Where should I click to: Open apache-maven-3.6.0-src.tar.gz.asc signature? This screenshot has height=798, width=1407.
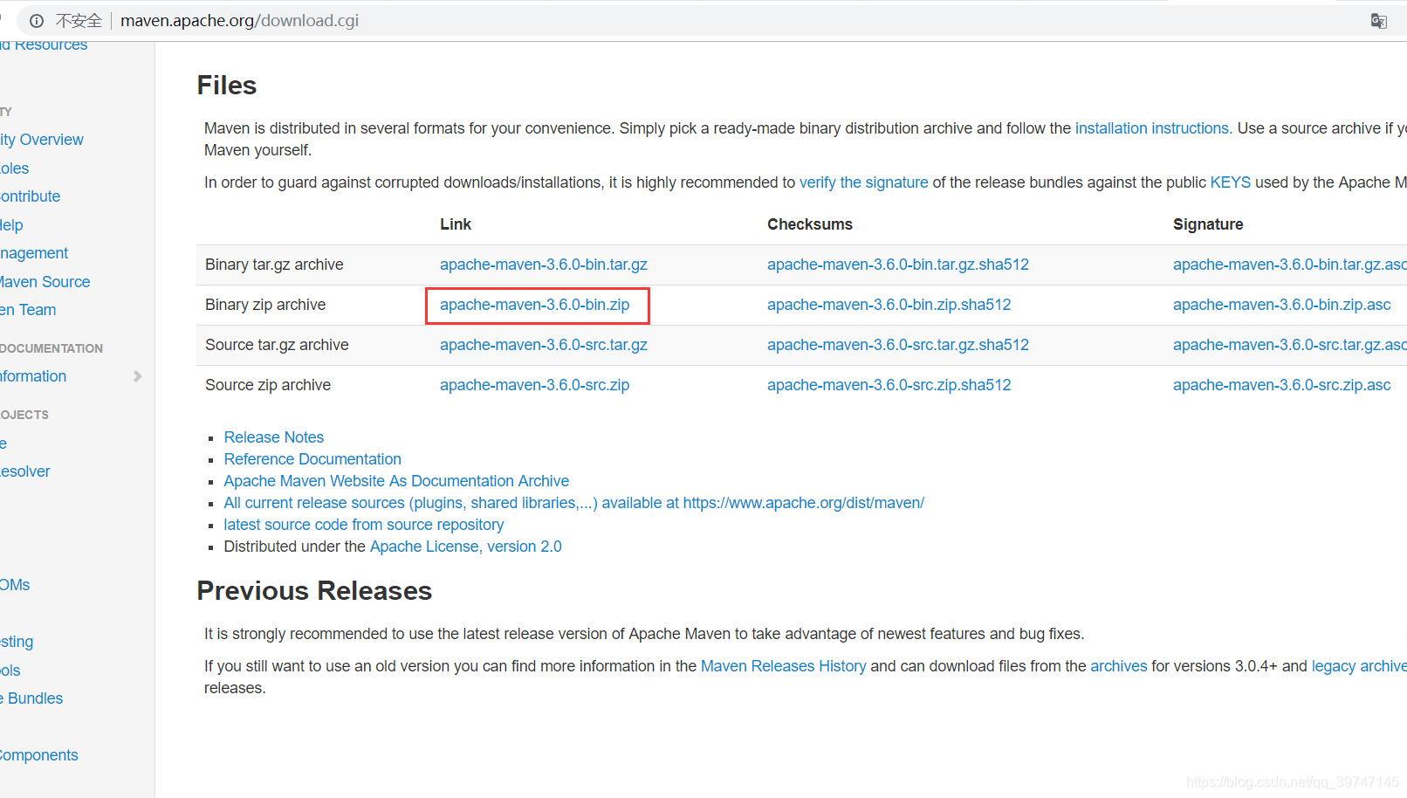tap(1289, 345)
